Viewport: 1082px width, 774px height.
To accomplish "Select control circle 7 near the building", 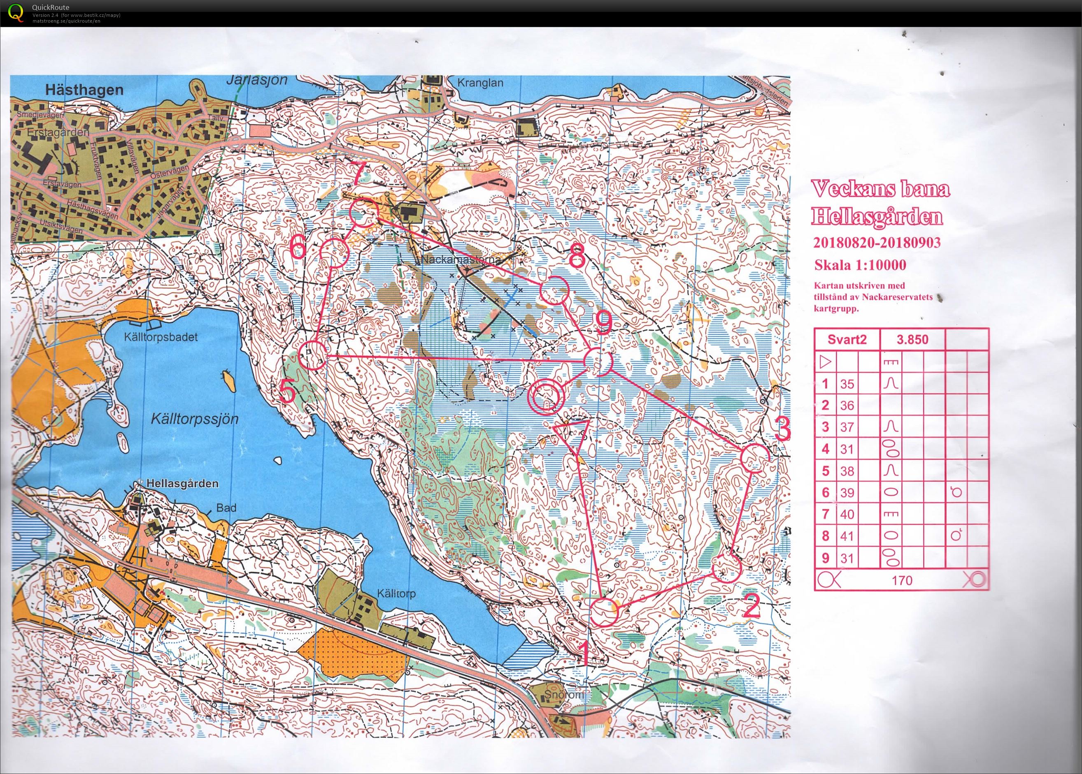I will (364, 213).
